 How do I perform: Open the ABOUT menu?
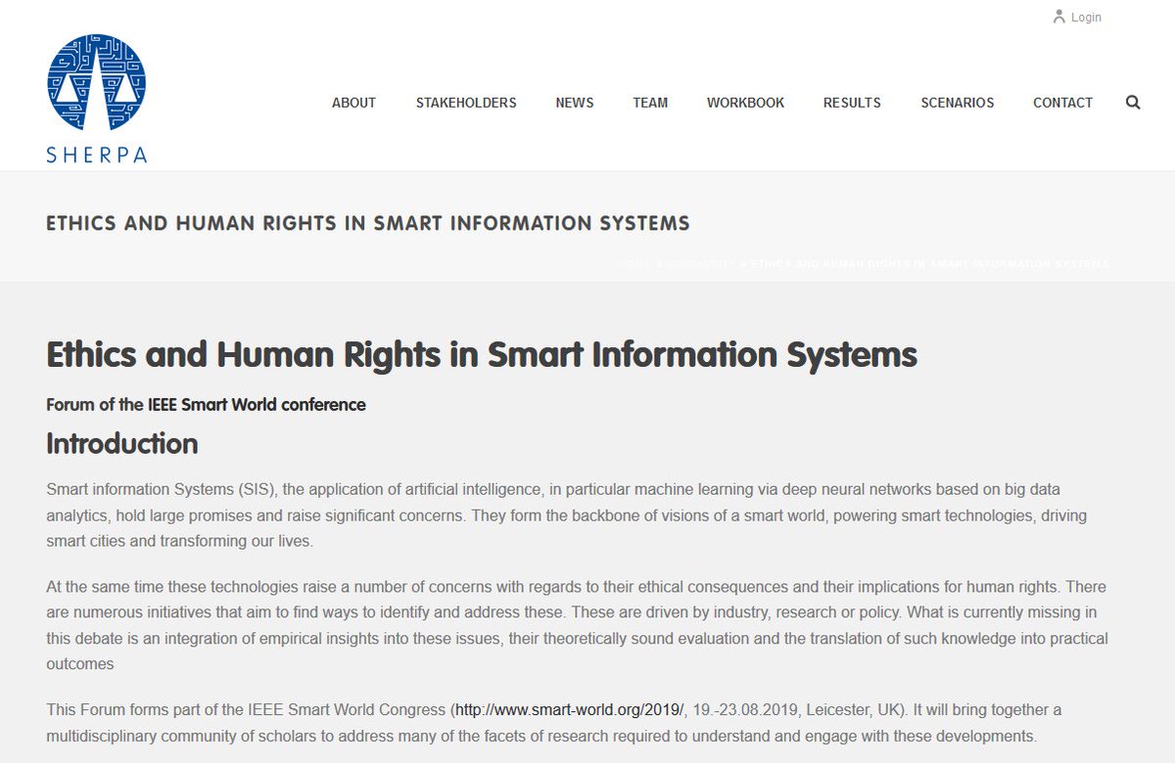[353, 103]
